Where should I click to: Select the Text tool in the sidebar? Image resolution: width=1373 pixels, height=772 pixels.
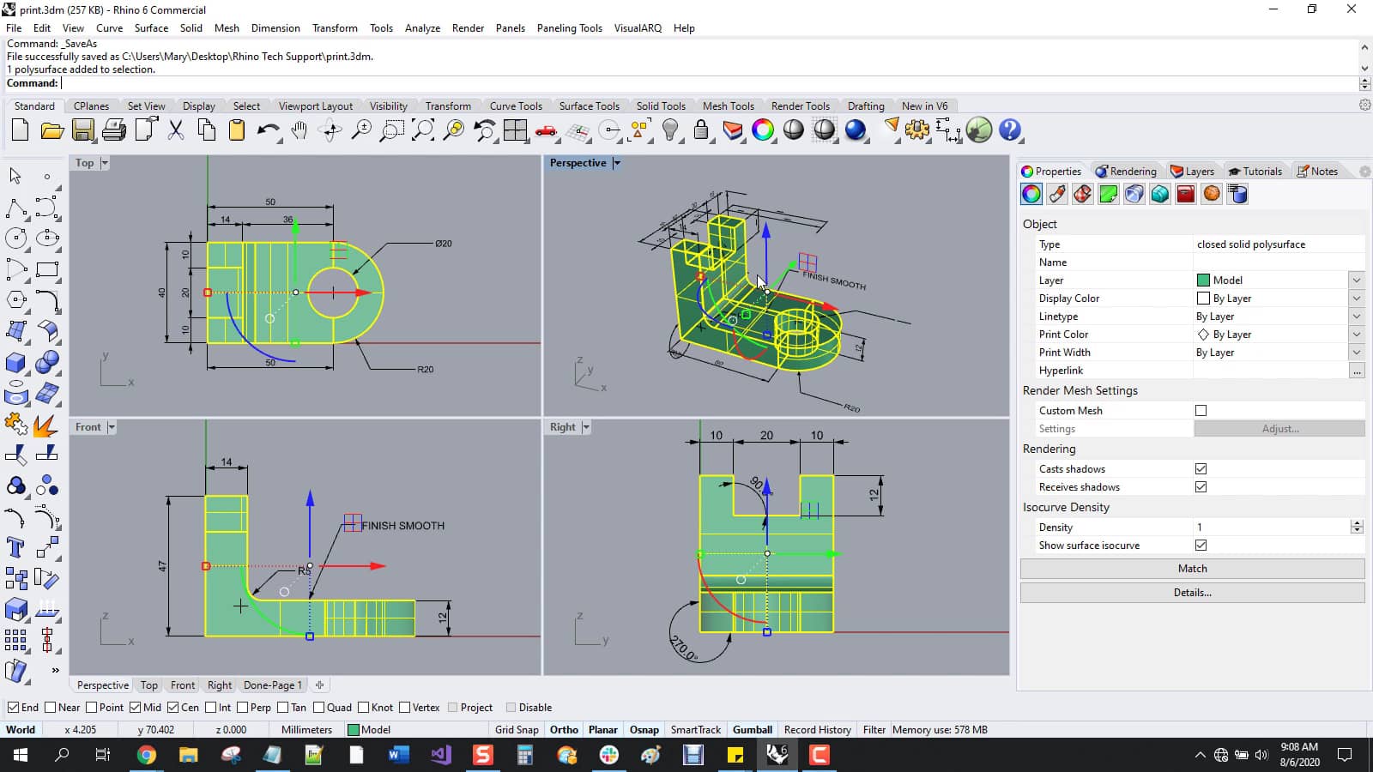point(15,546)
